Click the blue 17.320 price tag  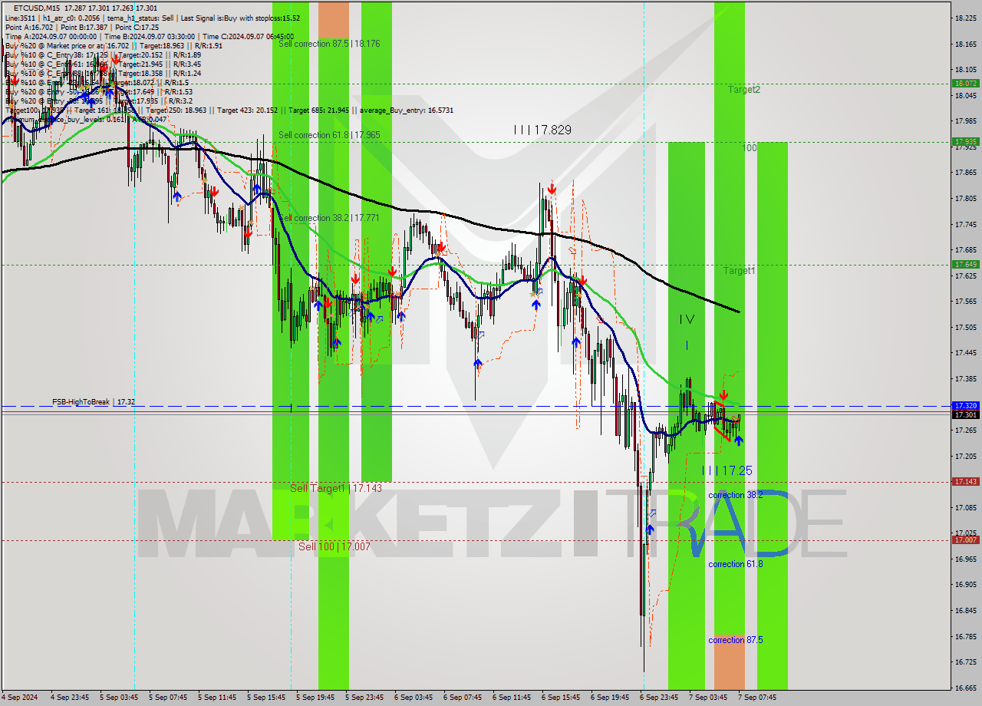point(965,405)
